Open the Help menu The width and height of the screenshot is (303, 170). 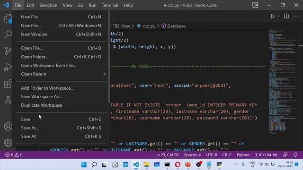tap(128, 5)
